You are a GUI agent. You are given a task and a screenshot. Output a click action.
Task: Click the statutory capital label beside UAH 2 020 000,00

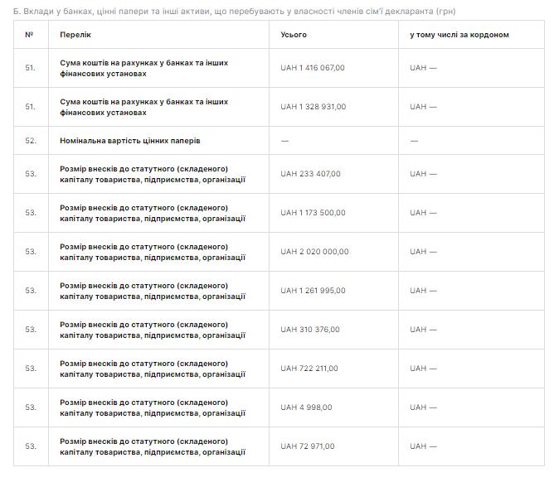pyautogui.click(x=153, y=252)
